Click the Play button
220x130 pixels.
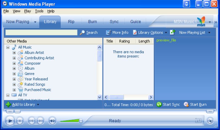point(10,121)
